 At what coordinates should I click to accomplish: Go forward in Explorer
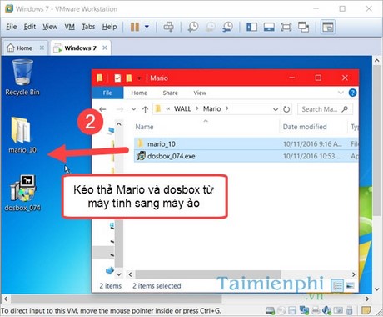(120, 109)
